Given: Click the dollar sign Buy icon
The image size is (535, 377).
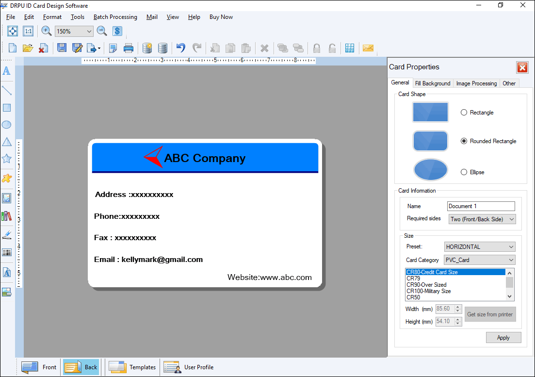Looking at the screenshot, I should (117, 31).
